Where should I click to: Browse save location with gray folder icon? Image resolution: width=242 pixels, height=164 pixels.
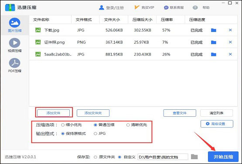click(194, 157)
